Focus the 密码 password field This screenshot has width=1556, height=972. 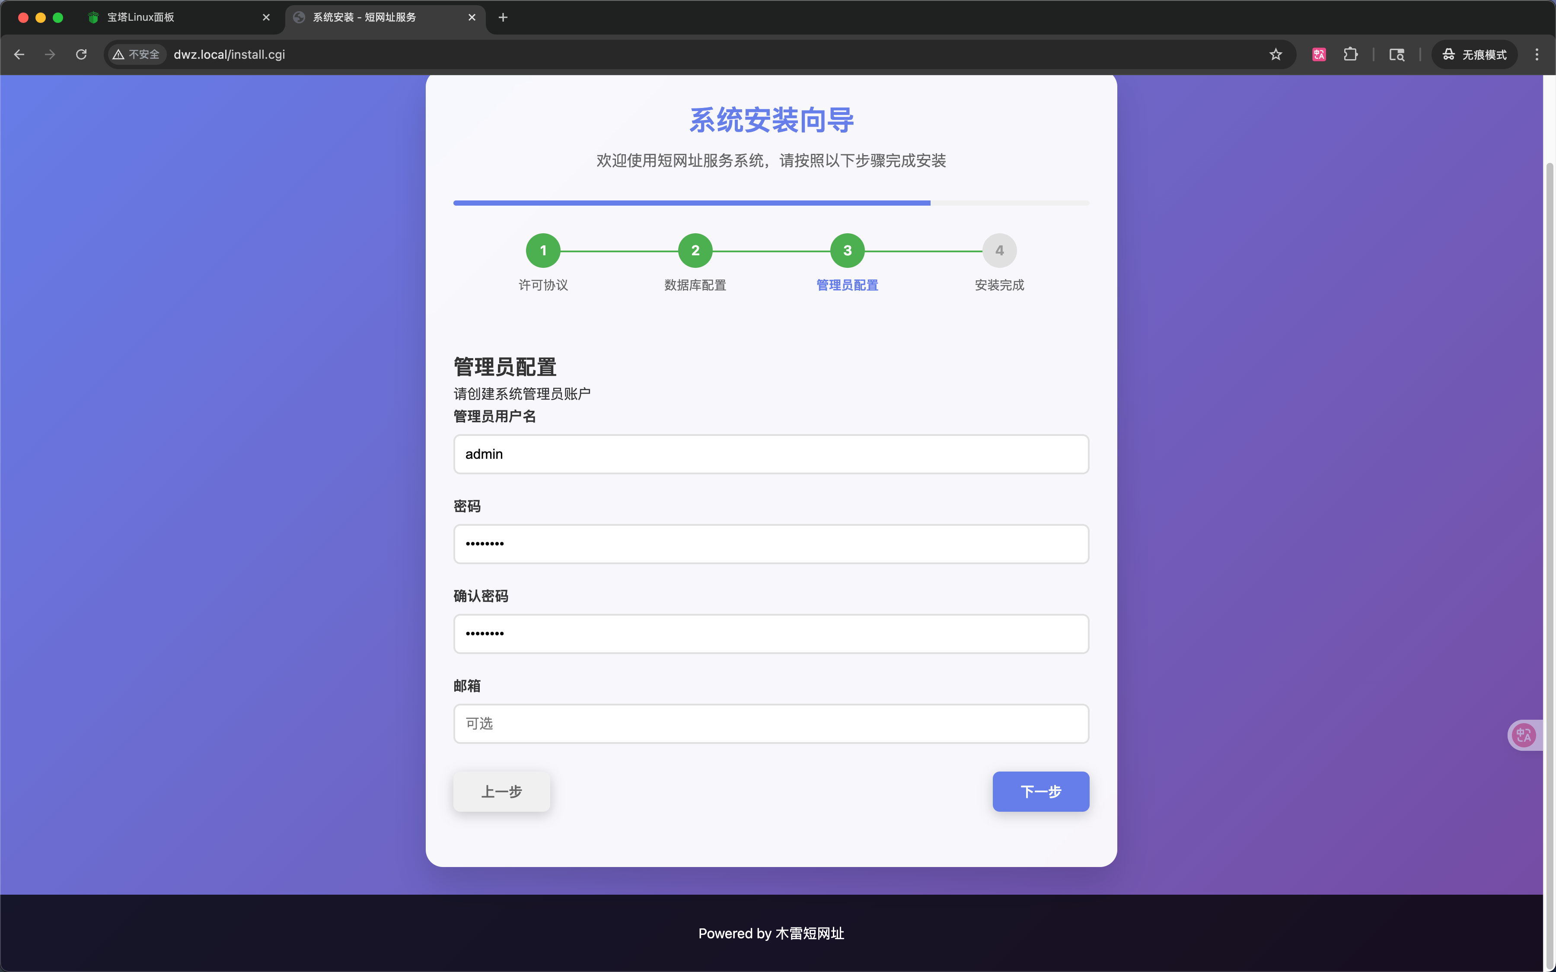point(771,544)
